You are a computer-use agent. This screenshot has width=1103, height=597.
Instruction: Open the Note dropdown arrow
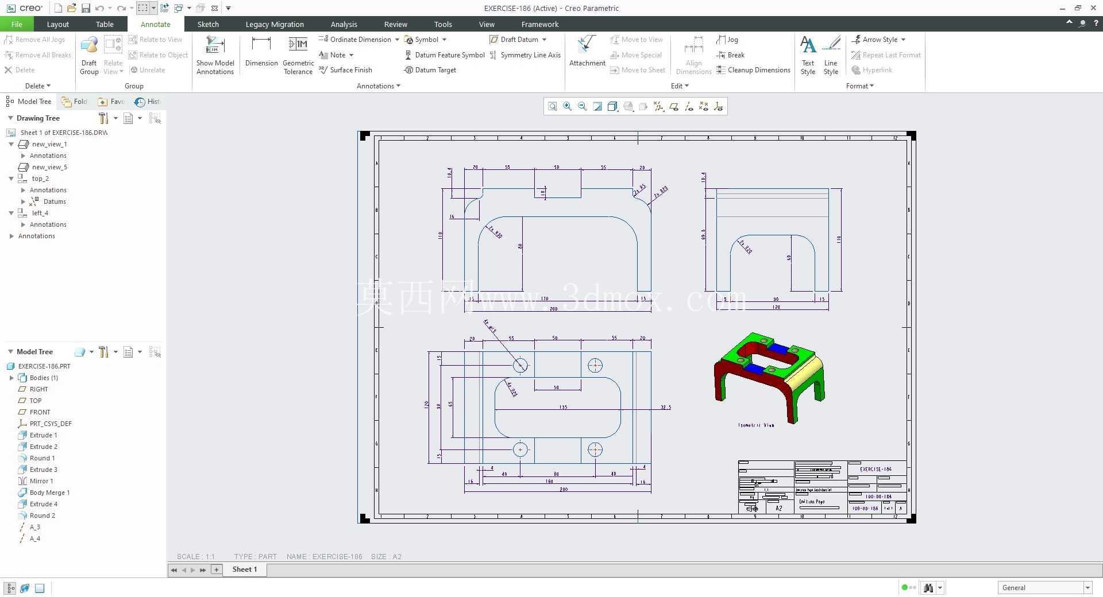[x=351, y=55]
